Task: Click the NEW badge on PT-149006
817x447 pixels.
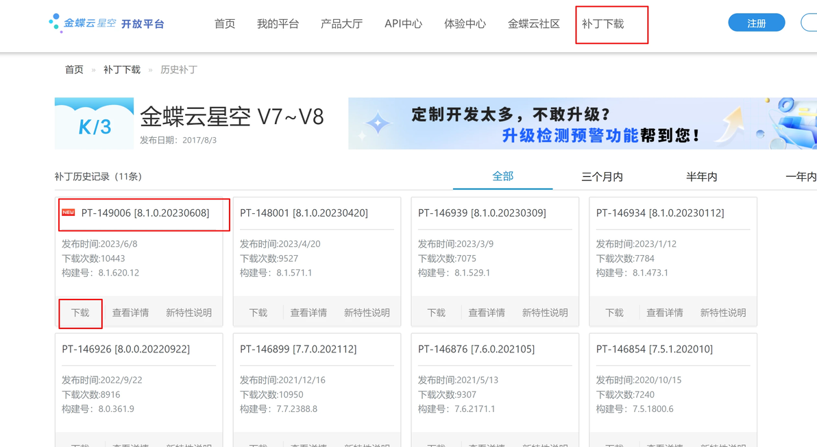Action: (x=69, y=213)
